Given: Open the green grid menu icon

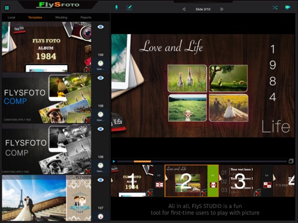Looking at the screenshot, I should [x=7, y=8].
